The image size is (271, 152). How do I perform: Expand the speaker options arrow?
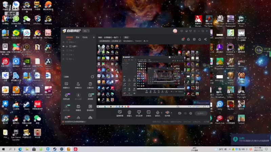pyautogui.click(x=171, y=113)
